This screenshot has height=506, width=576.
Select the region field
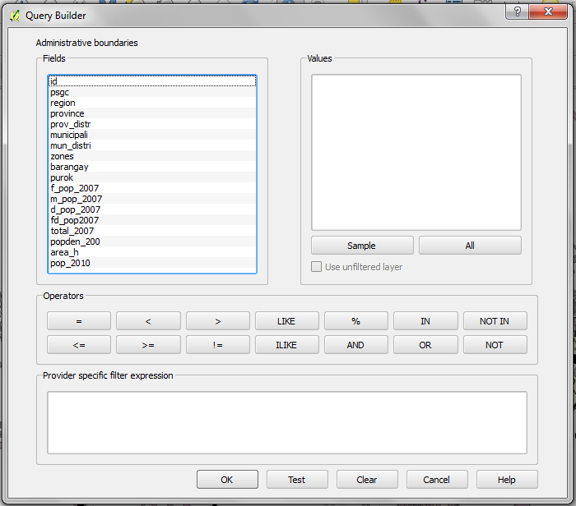coord(152,103)
